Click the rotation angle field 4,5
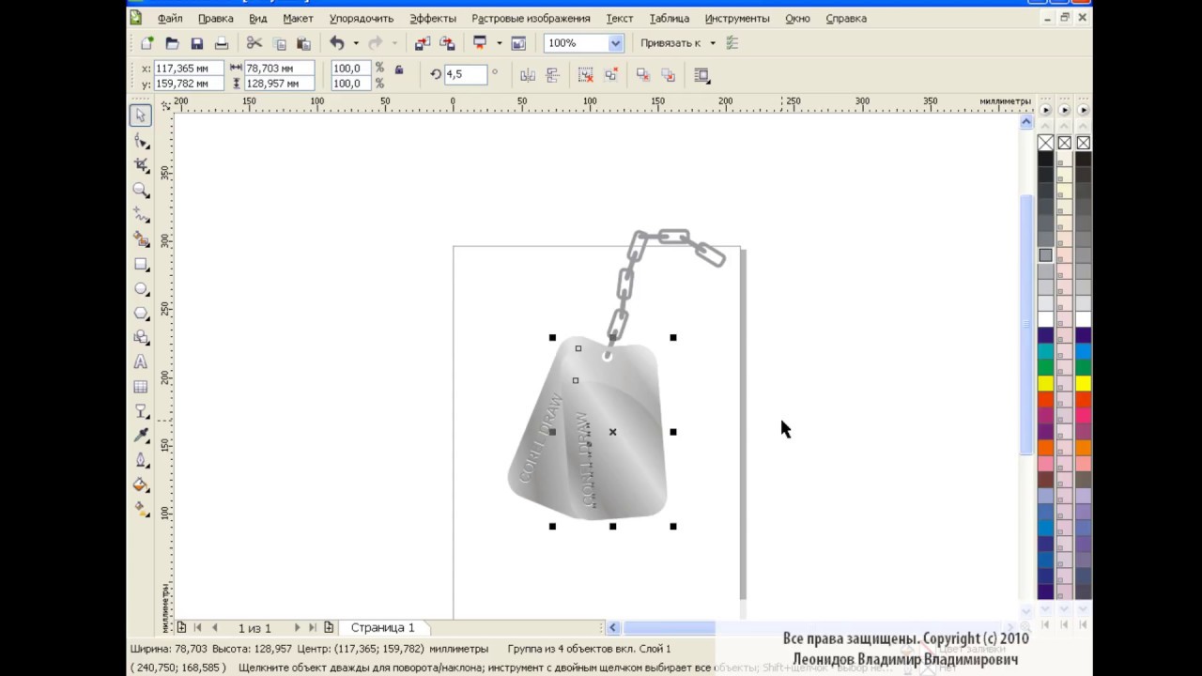Viewport: 1202px width, 676px height. (x=466, y=74)
